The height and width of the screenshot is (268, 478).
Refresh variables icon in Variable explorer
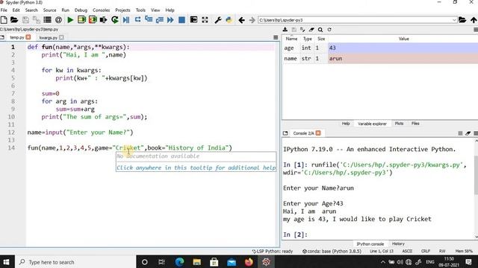pos(329,30)
